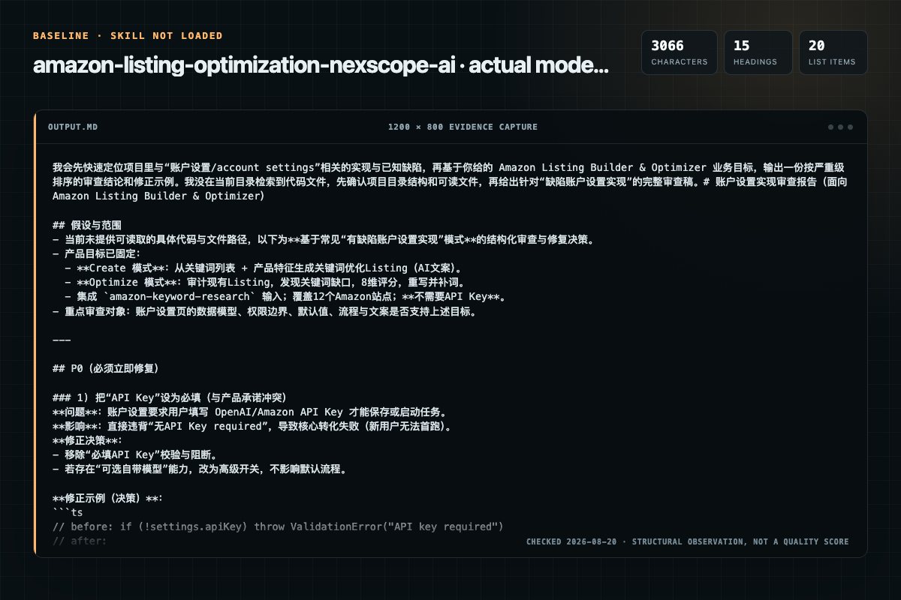Viewport: 901px width, 600px height.
Task: Select the 15 Headings stat card
Action: pos(758,52)
